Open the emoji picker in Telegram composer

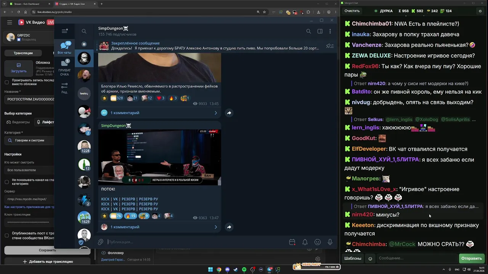(x=318, y=242)
